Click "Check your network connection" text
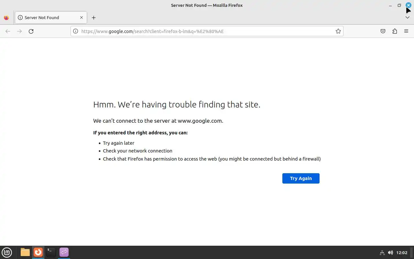Screen dimensions: 414x259 [x=137, y=151]
